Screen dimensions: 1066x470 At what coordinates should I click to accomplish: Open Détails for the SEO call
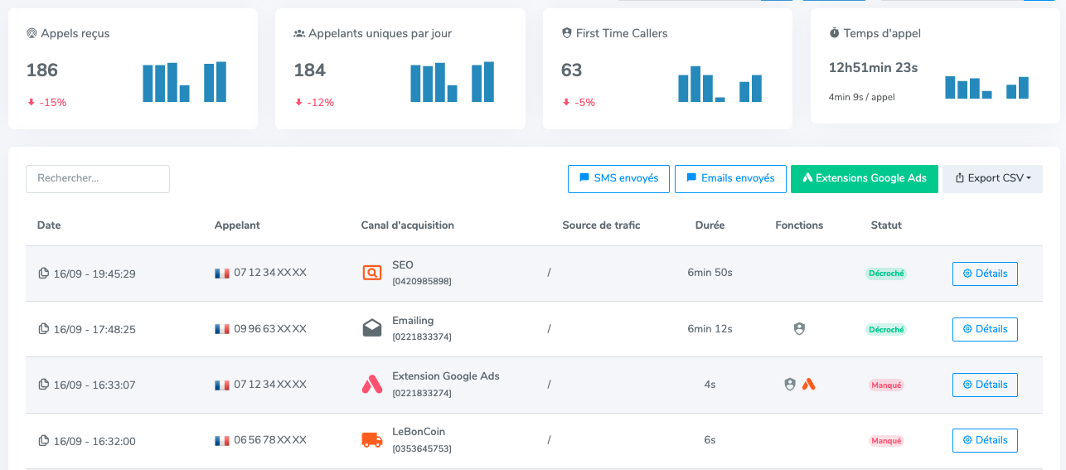click(x=985, y=274)
